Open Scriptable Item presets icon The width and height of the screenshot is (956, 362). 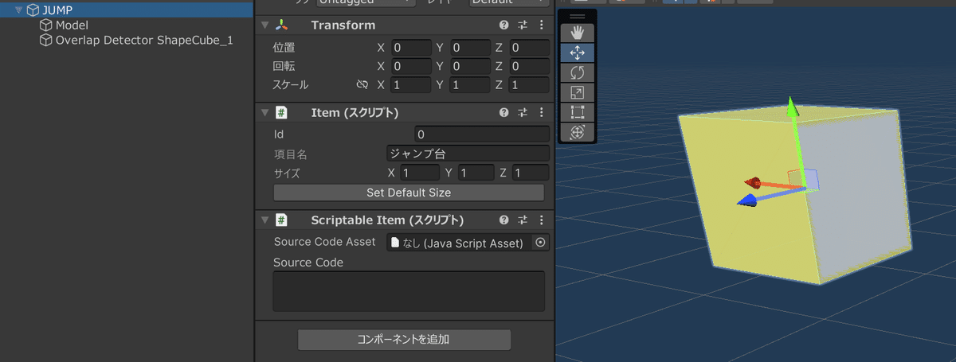pos(523,220)
